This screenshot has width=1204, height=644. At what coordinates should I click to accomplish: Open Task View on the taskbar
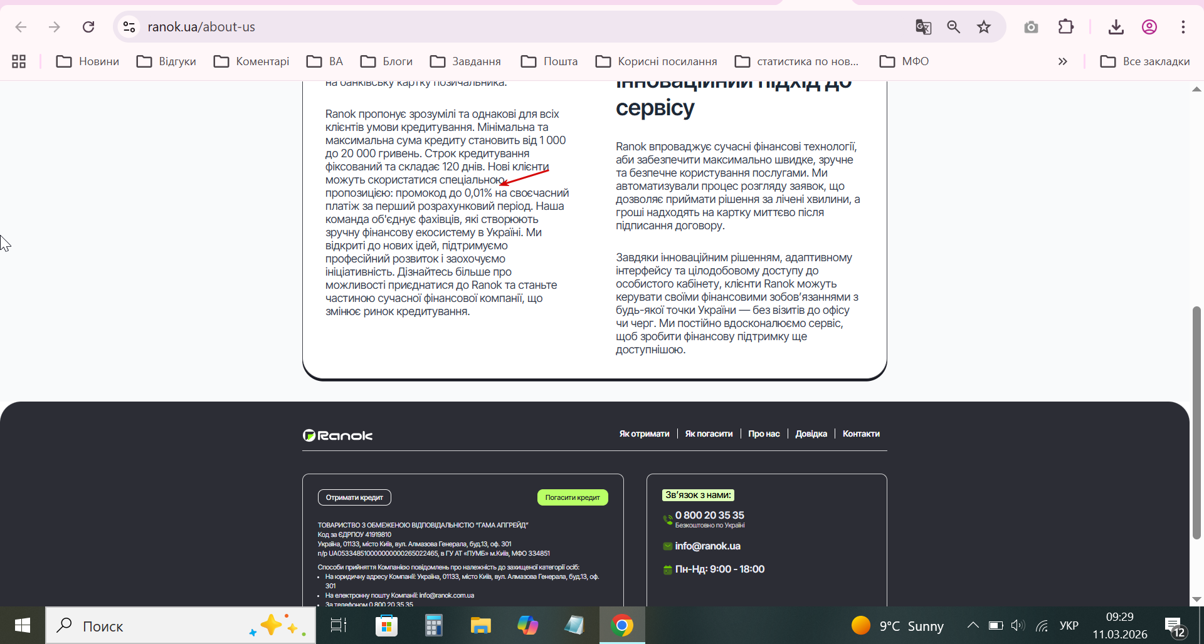339,625
